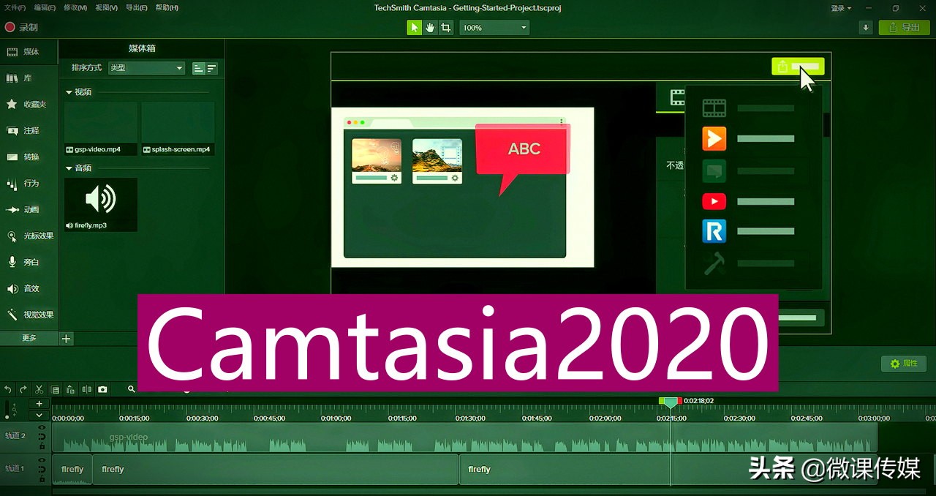Open the 媒体 (Media) panel
This screenshot has height=496, width=936.
(29, 52)
